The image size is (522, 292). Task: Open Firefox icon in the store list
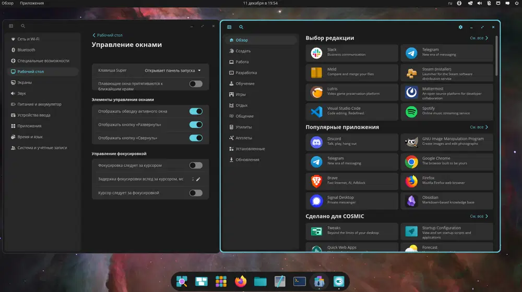point(411,181)
